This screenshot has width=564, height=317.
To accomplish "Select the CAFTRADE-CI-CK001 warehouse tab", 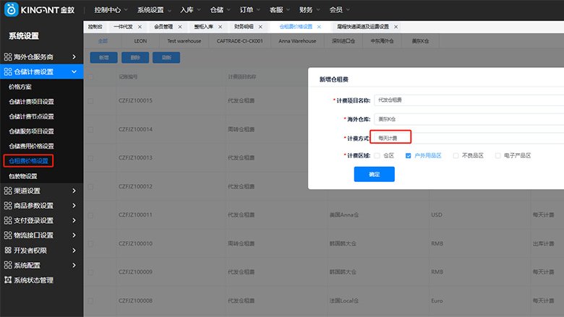I will [239, 41].
